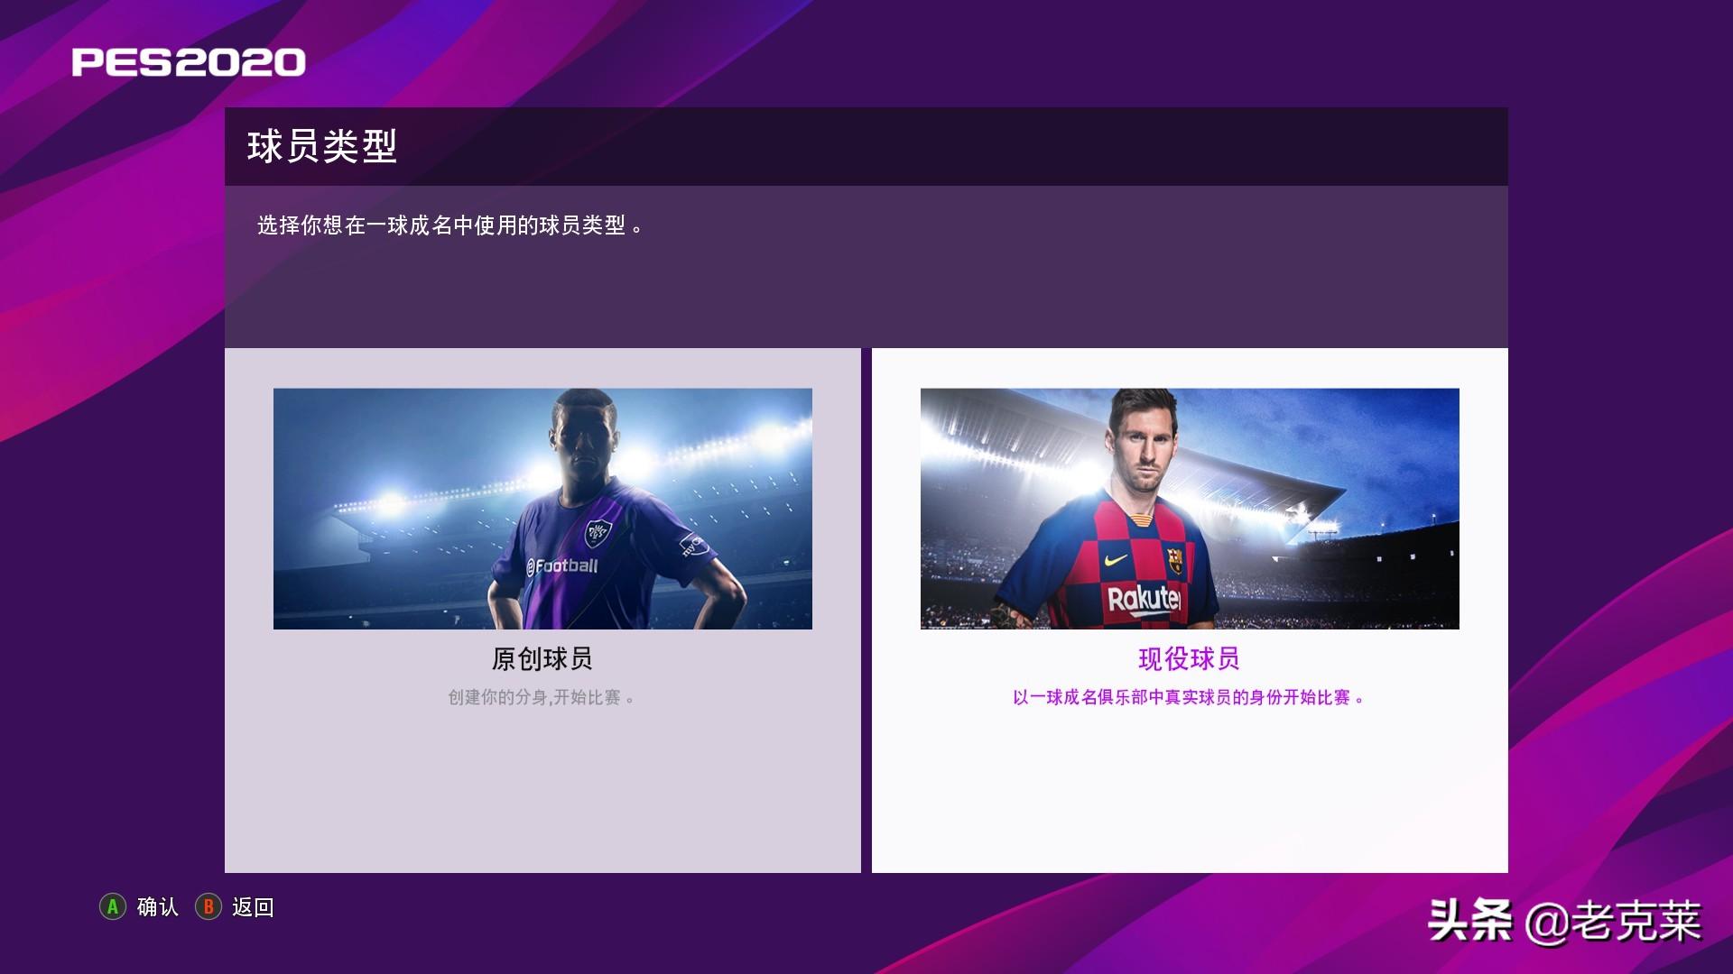Image resolution: width=1733 pixels, height=974 pixels.
Task: Click the Nike swoosh on Barcelona shirt
Action: coord(1117,559)
